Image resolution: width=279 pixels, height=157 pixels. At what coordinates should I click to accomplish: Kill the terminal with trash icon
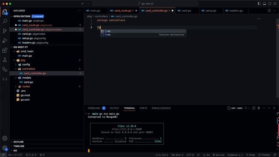pyautogui.click(x=259, y=108)
